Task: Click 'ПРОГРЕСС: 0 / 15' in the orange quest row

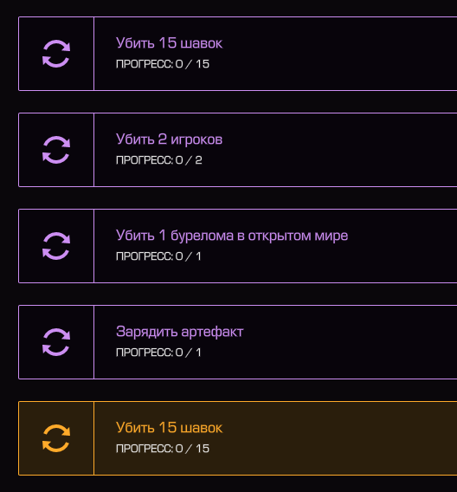Action: pos(163,449)
